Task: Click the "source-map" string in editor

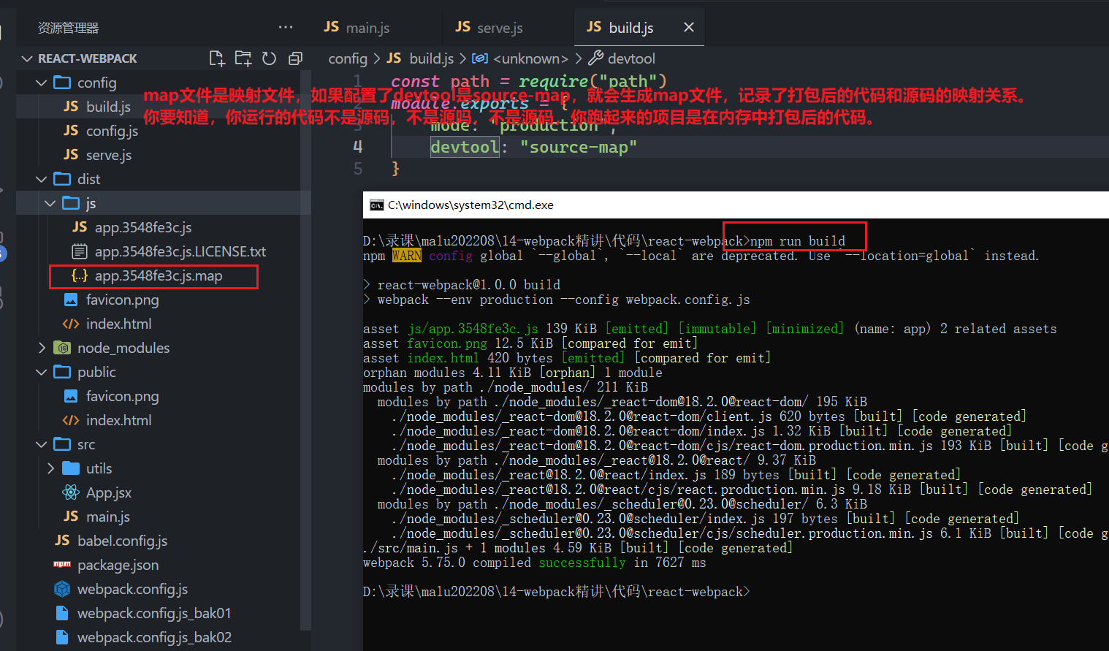Action: pos(579,147)
